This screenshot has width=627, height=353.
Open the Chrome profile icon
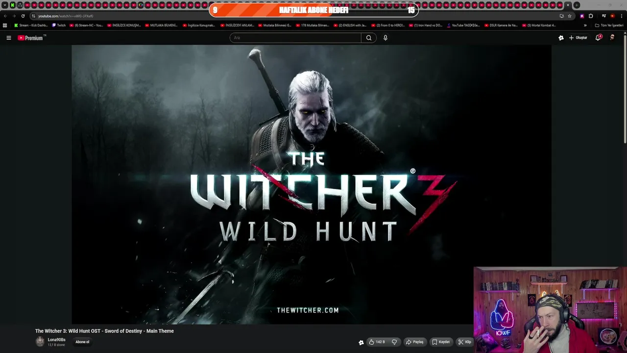(x=612, y=16)
